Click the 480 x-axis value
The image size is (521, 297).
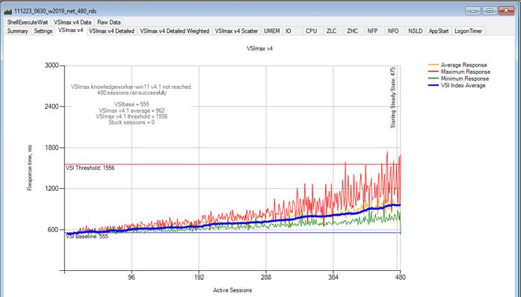[400, 278]
